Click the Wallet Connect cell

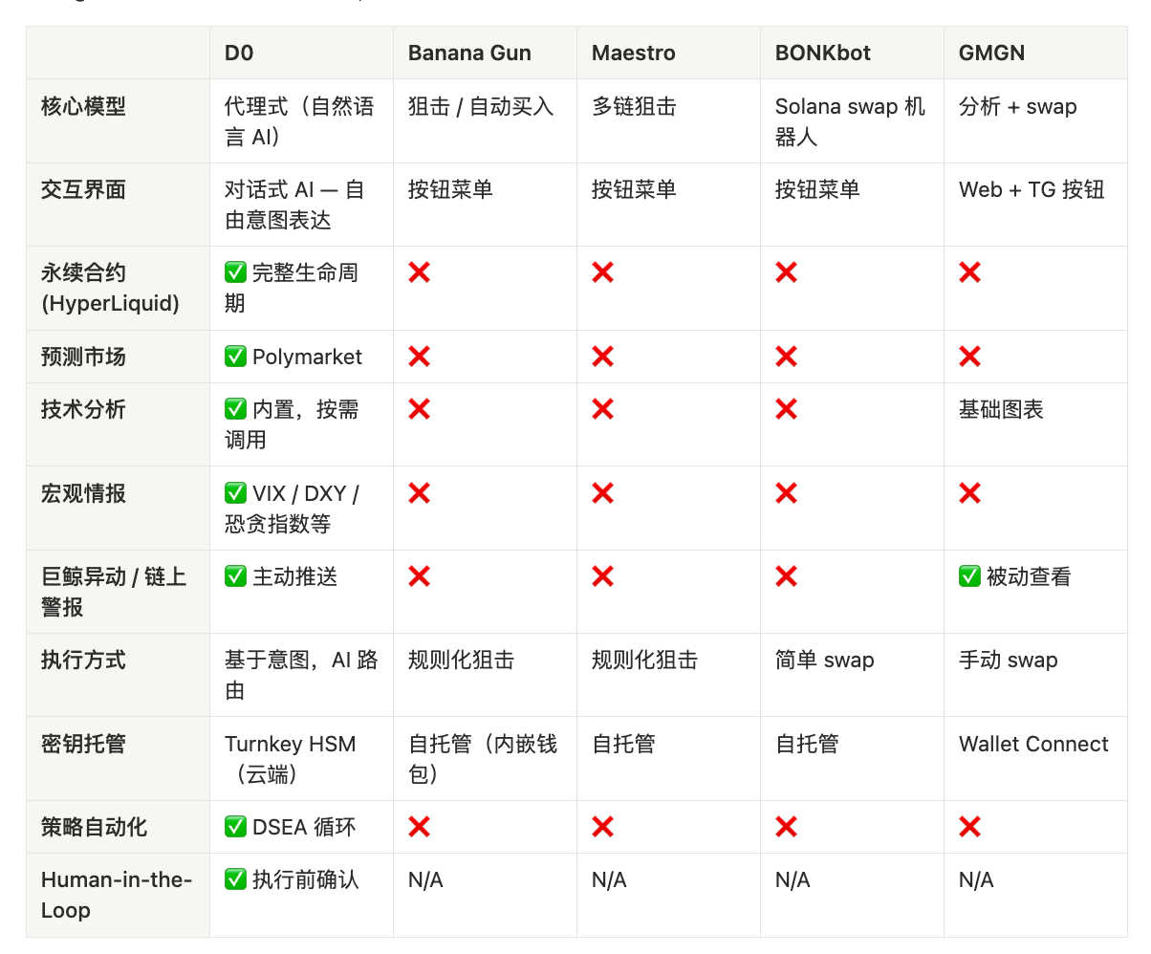(1033, 744)
